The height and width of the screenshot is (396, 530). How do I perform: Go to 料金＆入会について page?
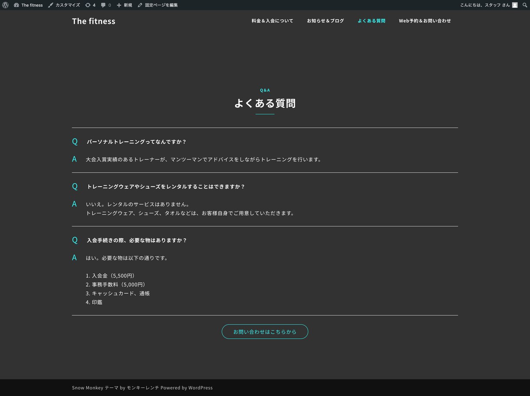click(272, 21)
